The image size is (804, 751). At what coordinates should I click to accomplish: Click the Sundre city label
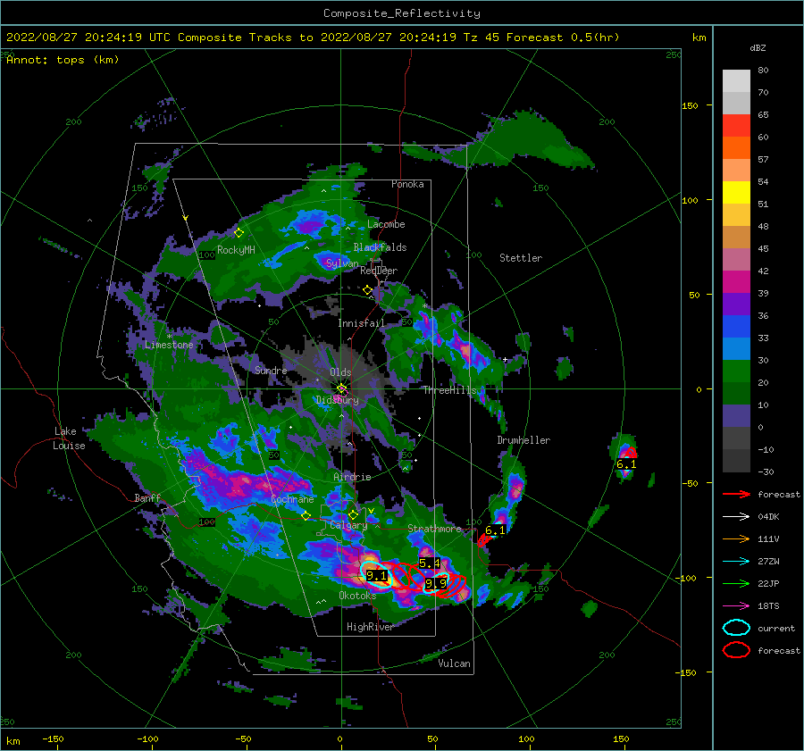(x=271, y=370)
